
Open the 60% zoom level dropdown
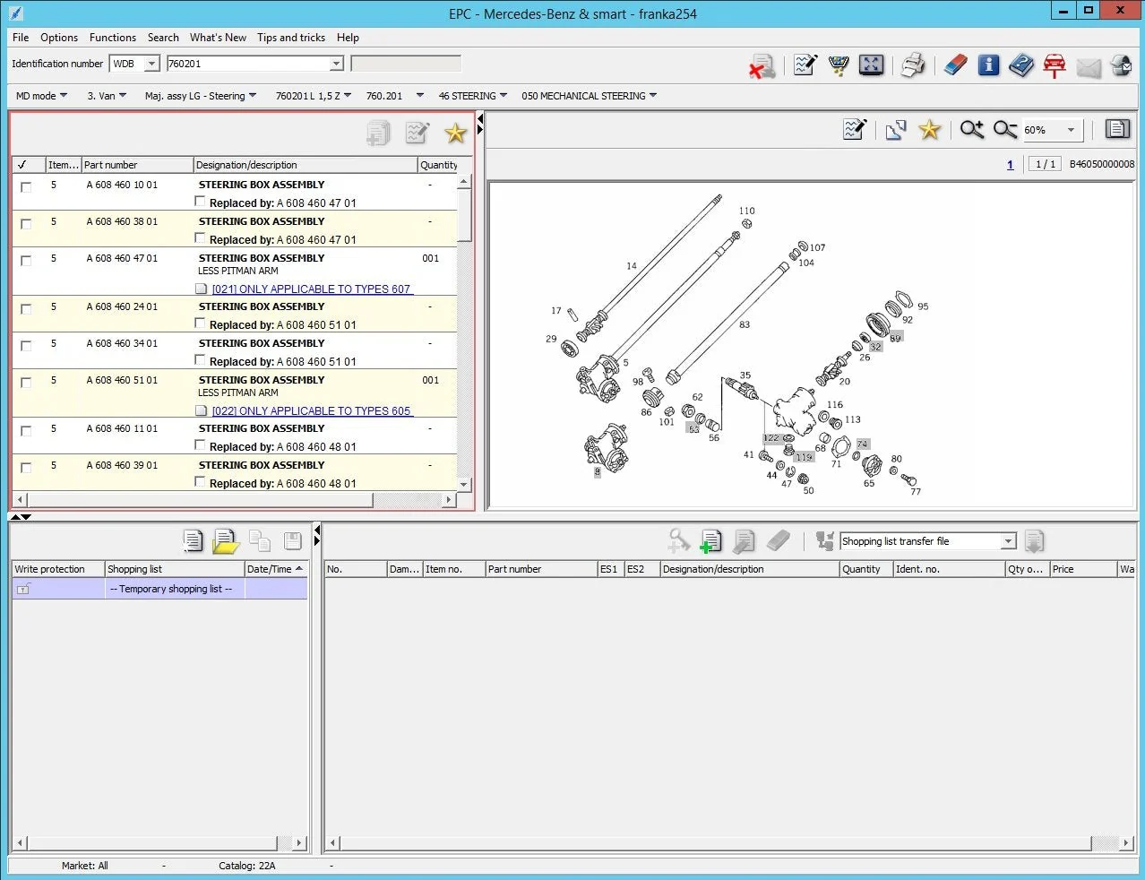[x=1071, y=130]
